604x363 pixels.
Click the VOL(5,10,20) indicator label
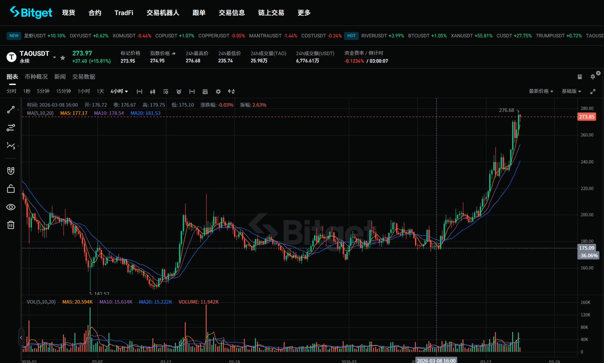pos(41,302)
